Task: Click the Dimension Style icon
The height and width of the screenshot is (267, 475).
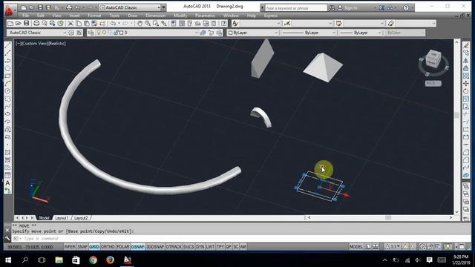Action: (x=287, y=23)
